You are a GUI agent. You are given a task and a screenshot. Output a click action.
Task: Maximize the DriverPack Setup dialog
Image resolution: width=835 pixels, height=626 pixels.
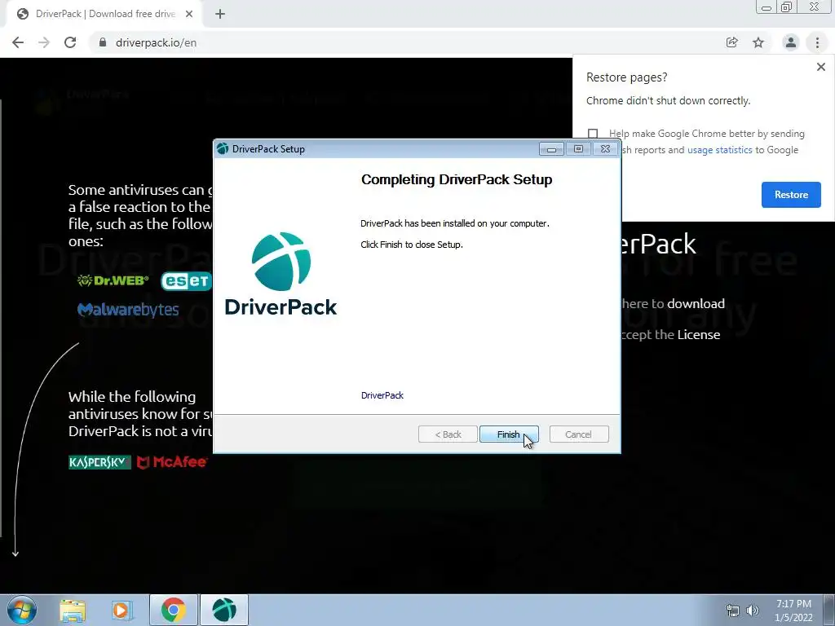(578, 149)
